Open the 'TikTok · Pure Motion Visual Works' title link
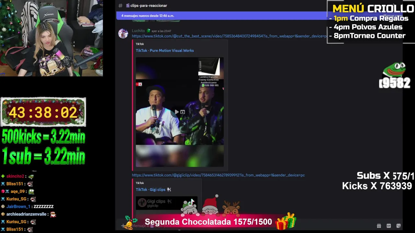The image size is (415, 233). pyautogui.click(x=165, y=50)
